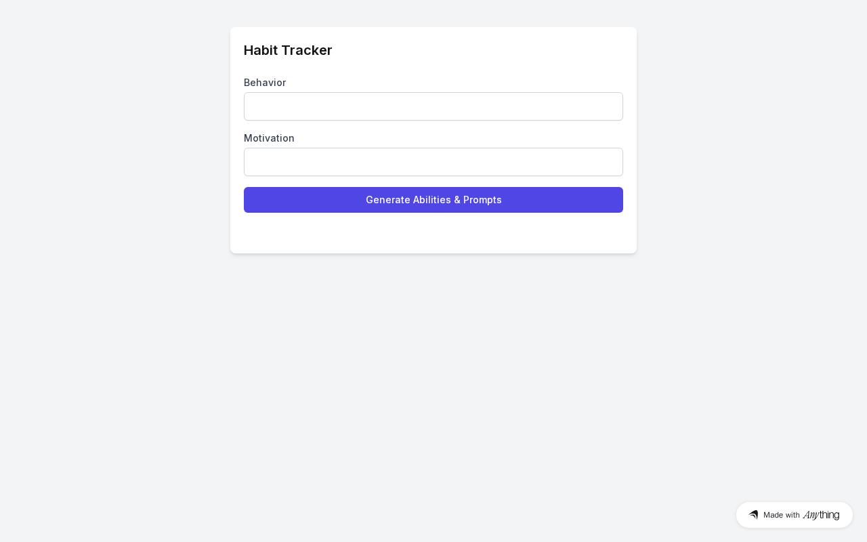Select the input box under Motivation

[x=433, y=162]
